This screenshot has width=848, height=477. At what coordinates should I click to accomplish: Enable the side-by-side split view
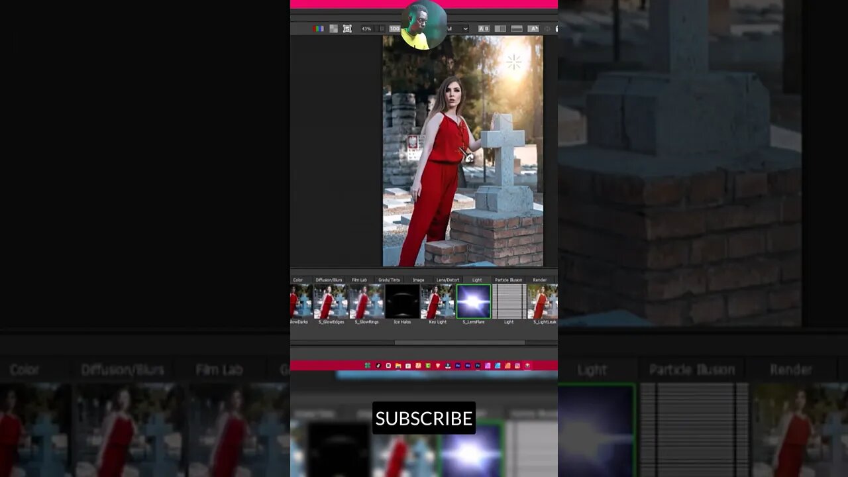pyautogui.click(x=500, y=28)
